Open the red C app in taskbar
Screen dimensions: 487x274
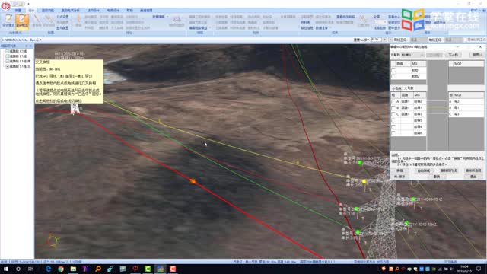pyautogui.click(x=173, y=269)
